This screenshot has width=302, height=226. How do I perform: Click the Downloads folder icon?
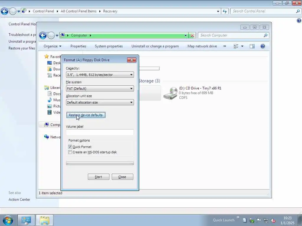[50, 69]
